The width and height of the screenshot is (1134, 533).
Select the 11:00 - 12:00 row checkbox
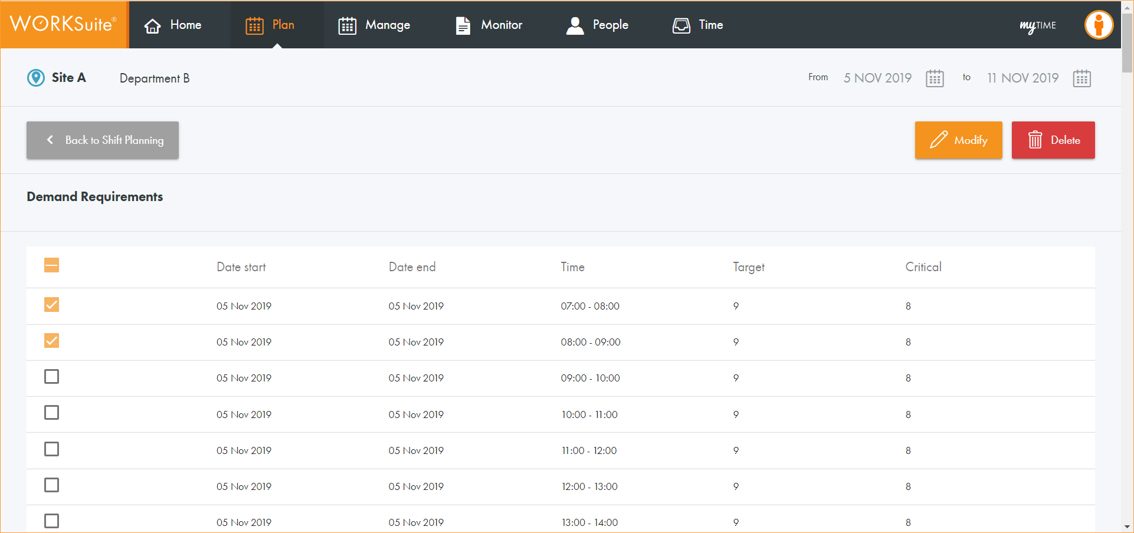coord(52,449)
